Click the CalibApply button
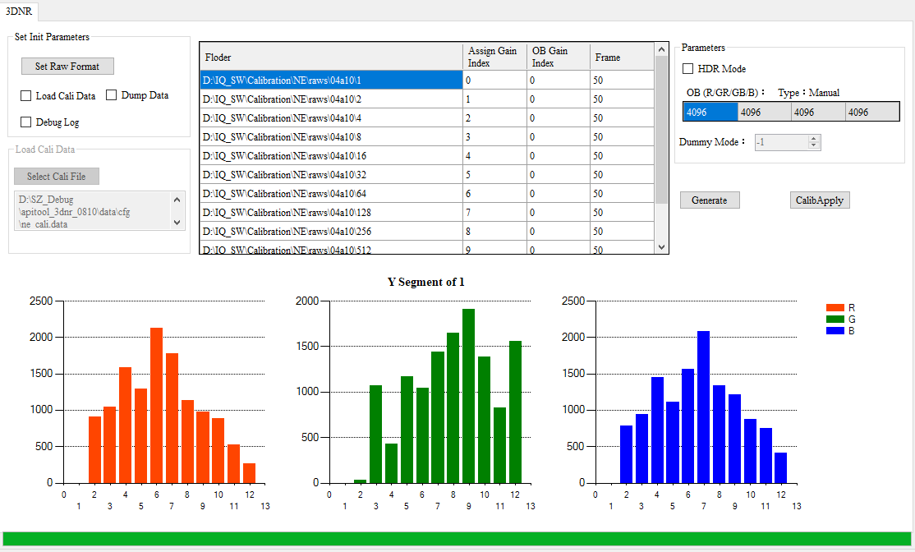915x552 pixels. (819, 200)
